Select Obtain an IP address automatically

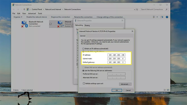pyautogui.click(x=83, y=49)
